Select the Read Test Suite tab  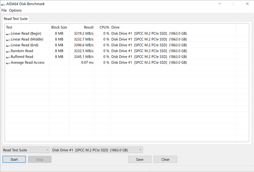coord(16,19)
